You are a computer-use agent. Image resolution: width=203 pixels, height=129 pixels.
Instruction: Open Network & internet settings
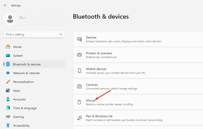[x=34, y=73]
